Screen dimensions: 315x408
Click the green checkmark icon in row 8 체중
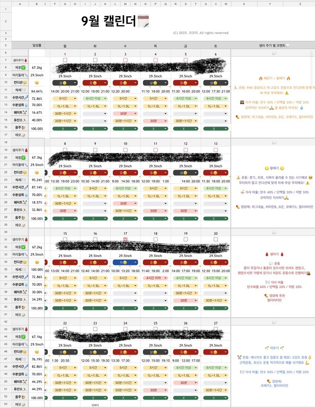(x=24, y=68)
